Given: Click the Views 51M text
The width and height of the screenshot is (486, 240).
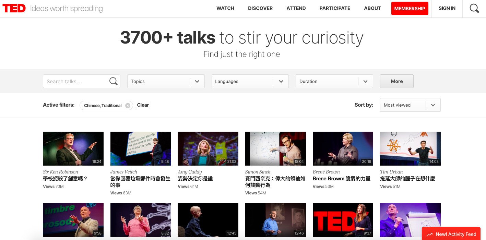Looking at the screenshot, I should pos(390,187).
